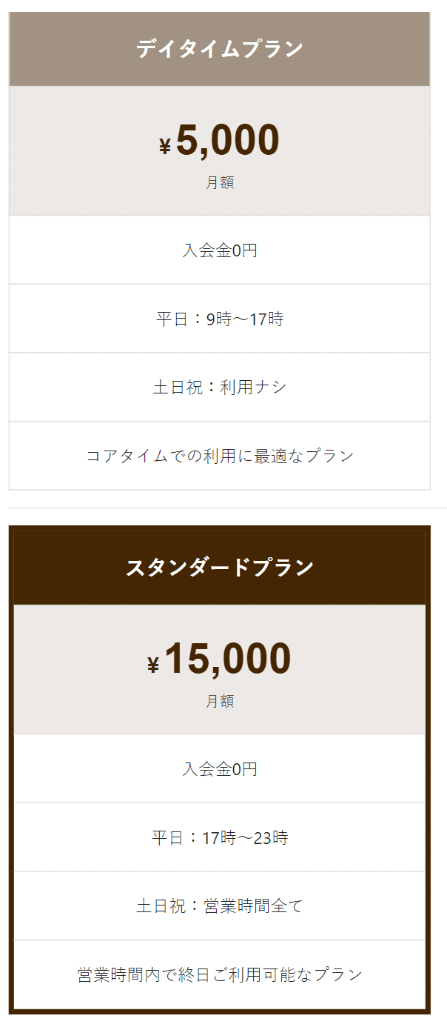Click the ¥5,000 monthly price

[x=219, y=140]
